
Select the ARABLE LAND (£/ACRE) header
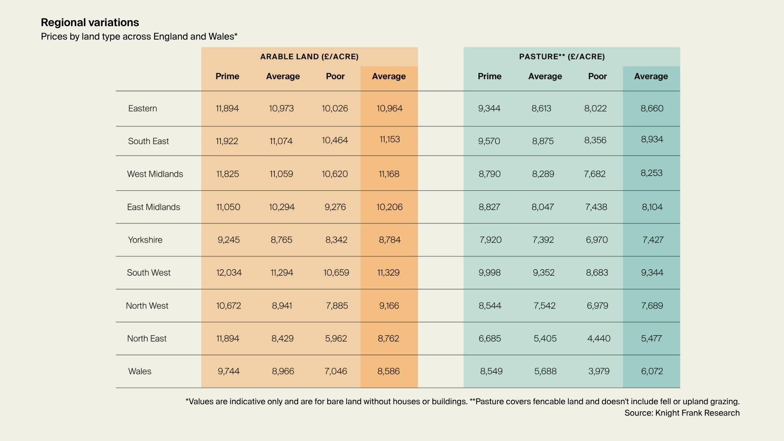[x=309, y=57]
